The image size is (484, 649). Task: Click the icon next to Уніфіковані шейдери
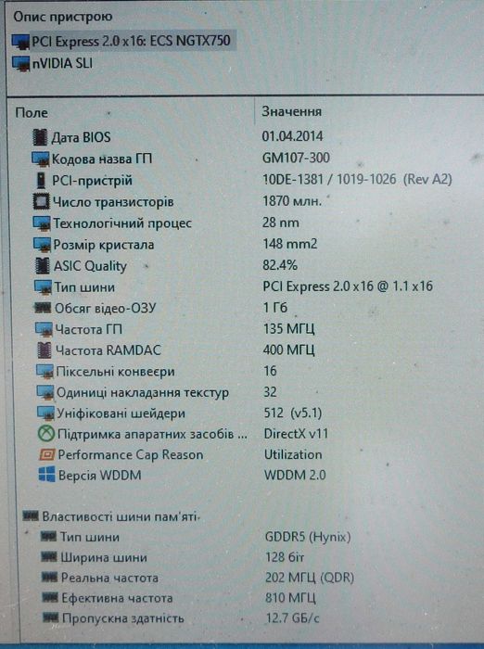click(45, 414)
